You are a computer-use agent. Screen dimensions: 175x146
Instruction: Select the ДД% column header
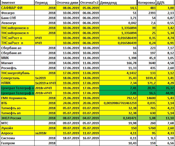tap(165, 3)
